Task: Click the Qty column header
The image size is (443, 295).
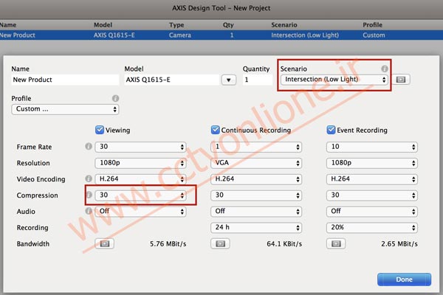Action: click(228, 25)
